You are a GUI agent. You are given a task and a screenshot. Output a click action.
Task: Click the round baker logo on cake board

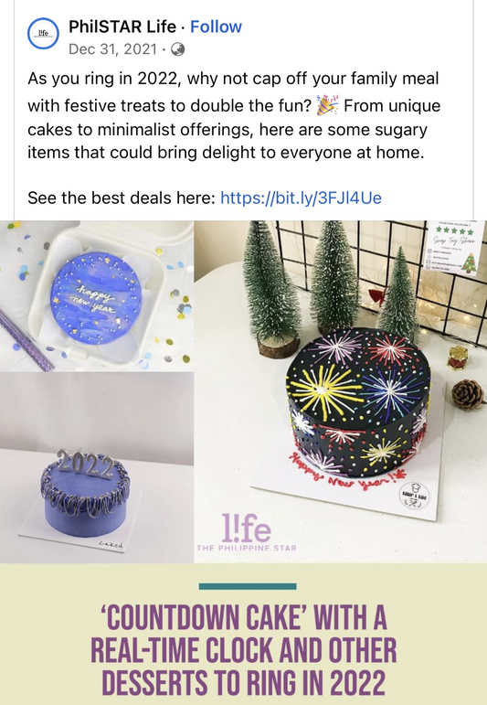click(x=414, y=497)
